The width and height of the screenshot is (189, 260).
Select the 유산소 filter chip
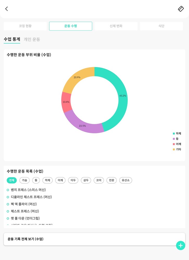126,180
